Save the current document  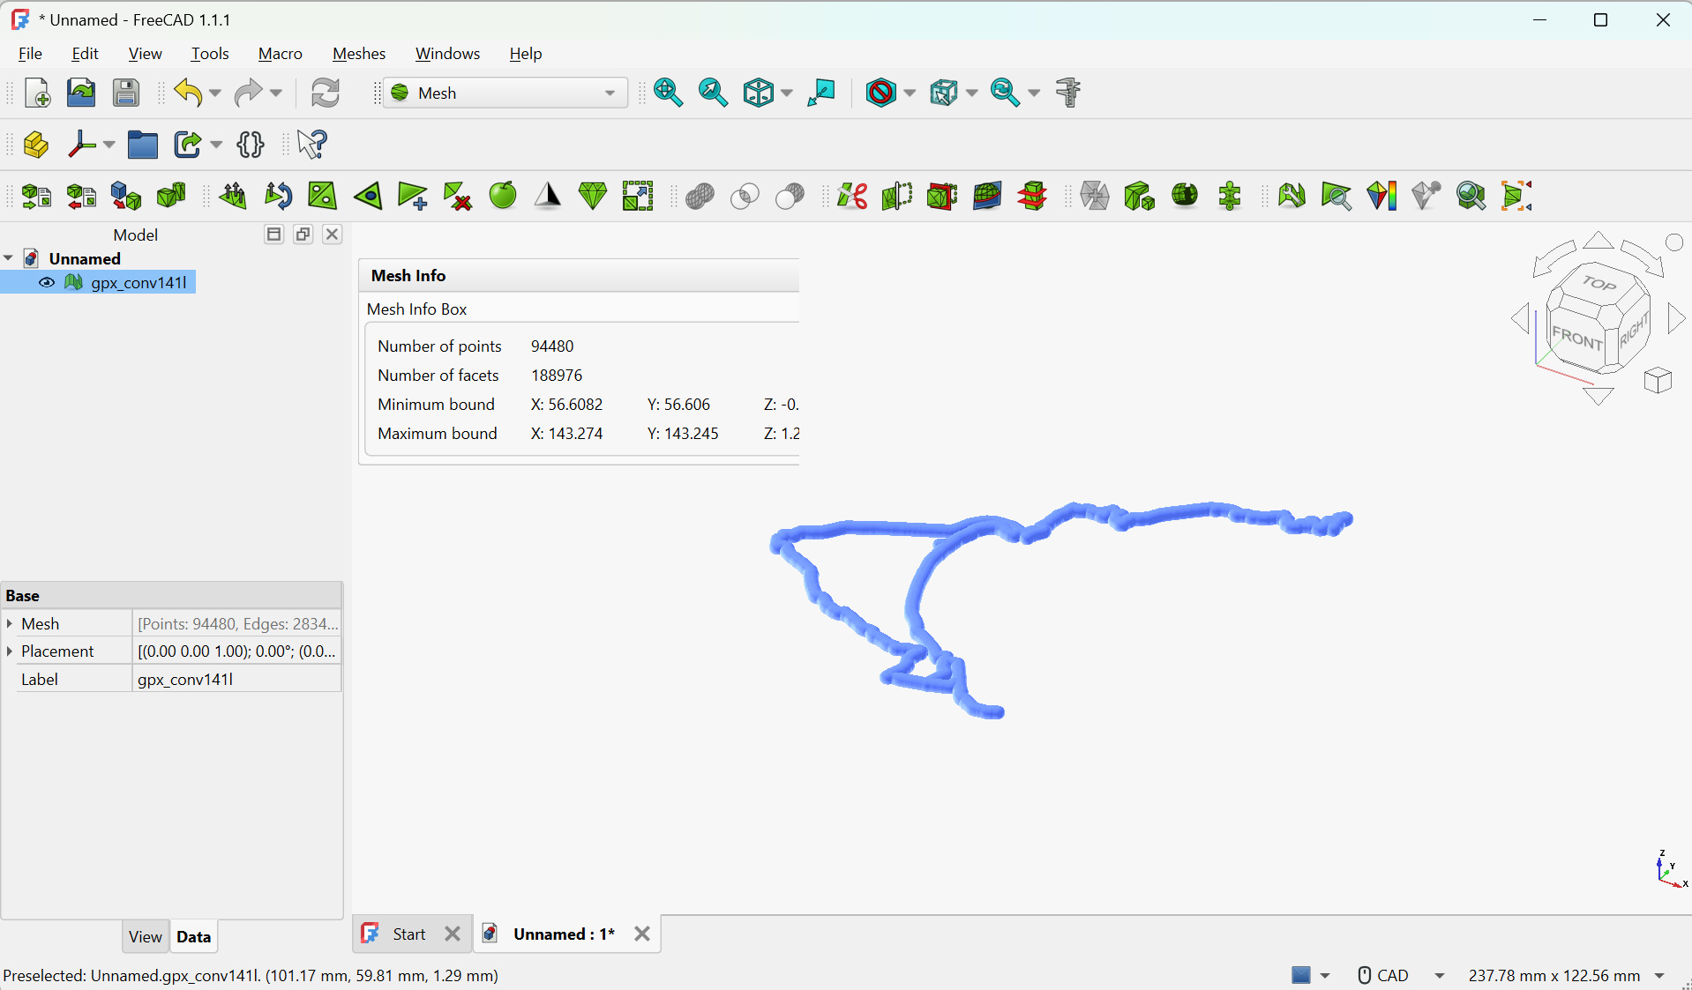tap(125, 93)
